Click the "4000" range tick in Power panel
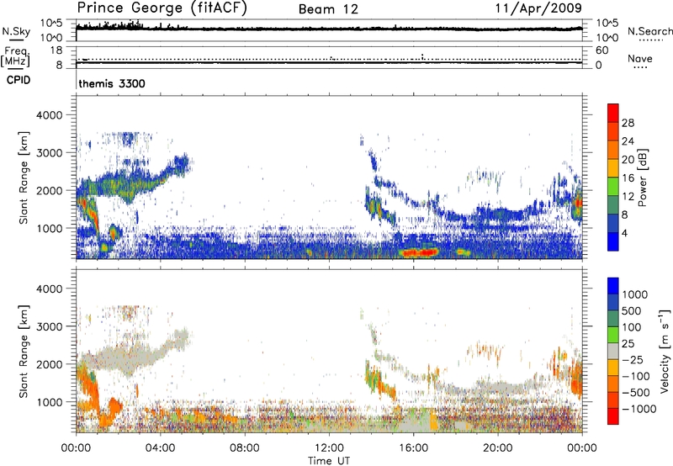 49,115
